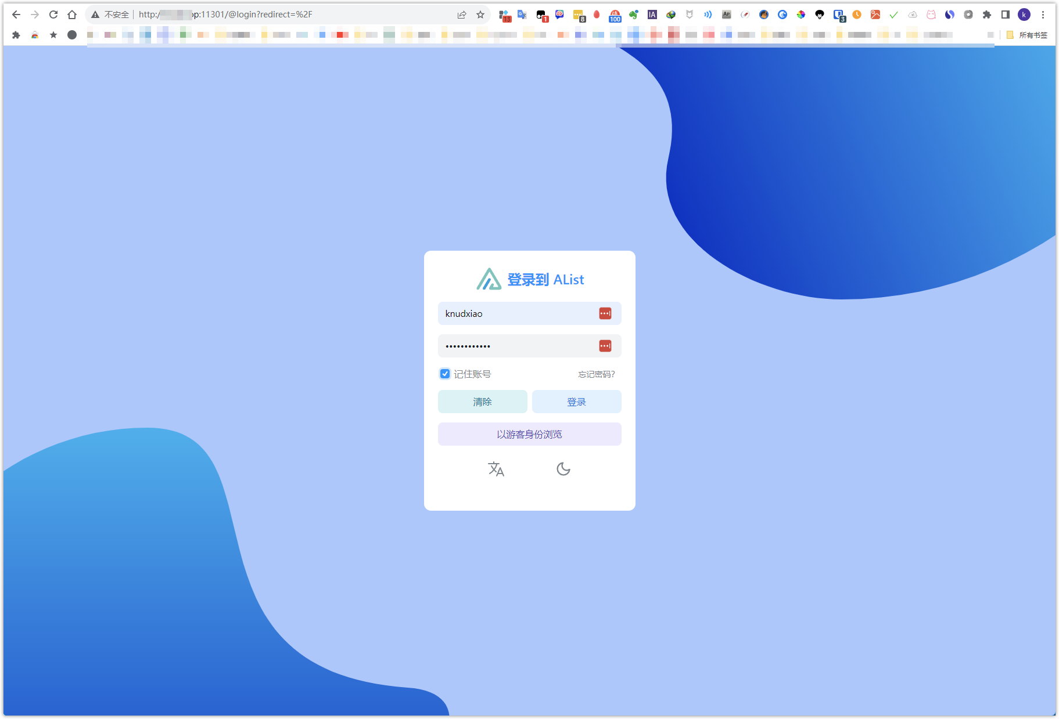Image resolution: width=1059 pixels, height=719 pixels.
Task: Open the extension with red 13 badge
Action: tap(504, 15)
